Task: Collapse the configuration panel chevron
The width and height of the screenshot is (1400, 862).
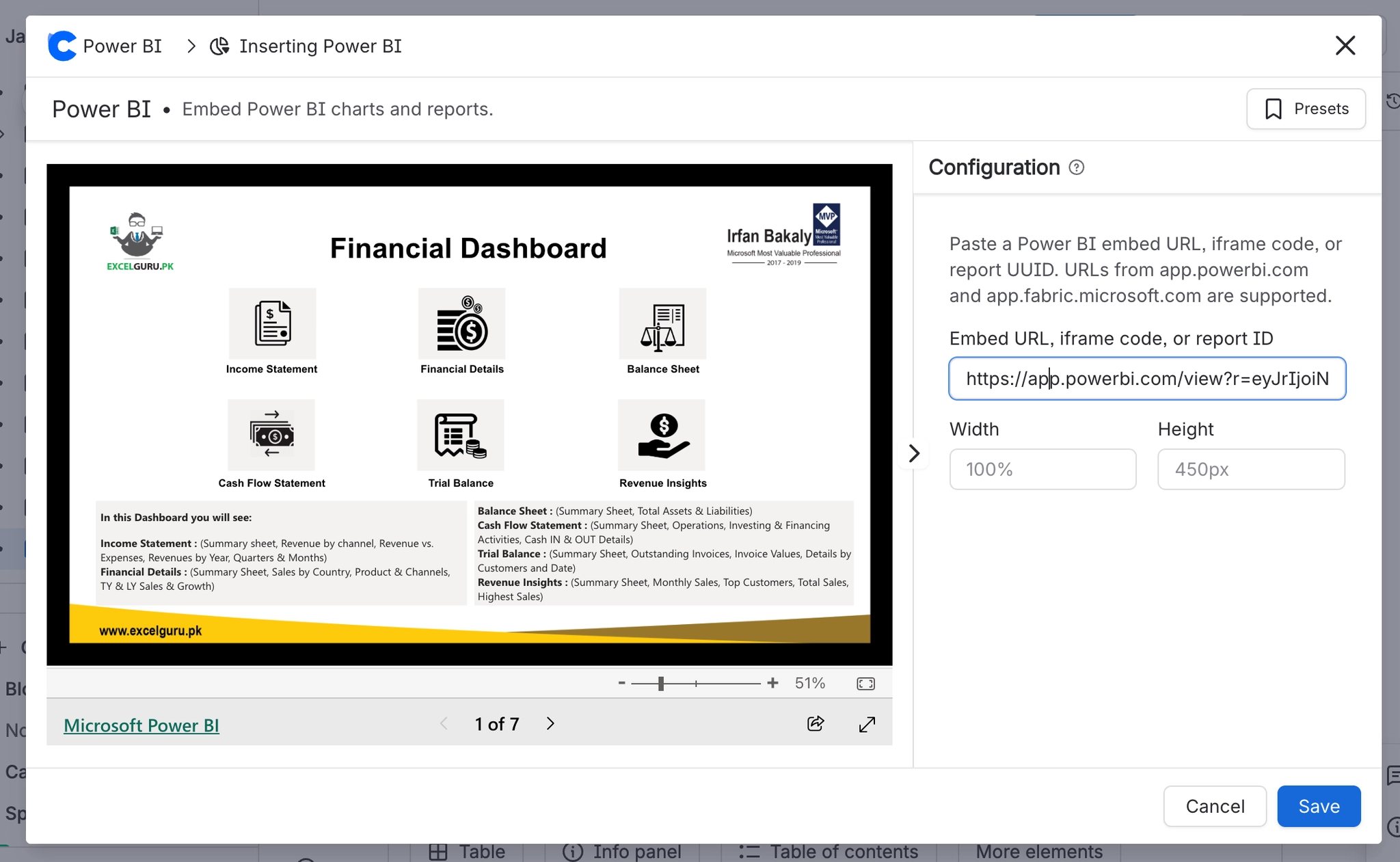Action: 914,453
